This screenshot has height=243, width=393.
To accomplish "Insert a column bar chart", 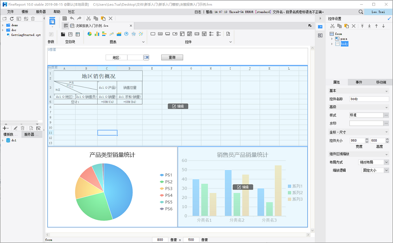I will coord(97,34).
